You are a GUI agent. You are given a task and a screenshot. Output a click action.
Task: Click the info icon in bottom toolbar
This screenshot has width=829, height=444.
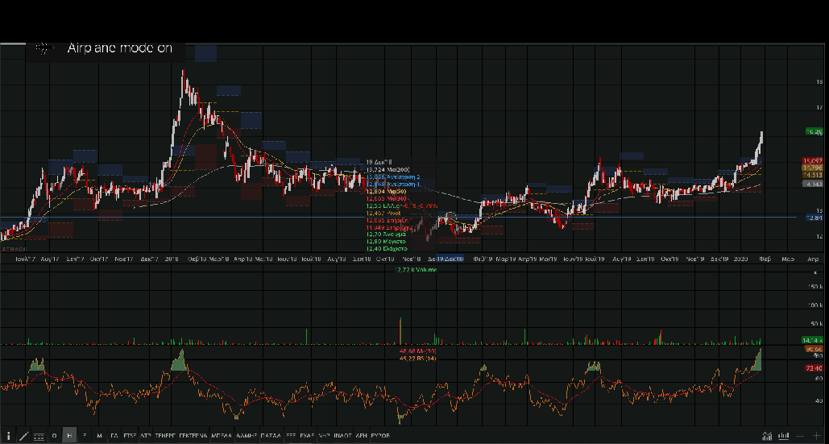pos(8,435)
